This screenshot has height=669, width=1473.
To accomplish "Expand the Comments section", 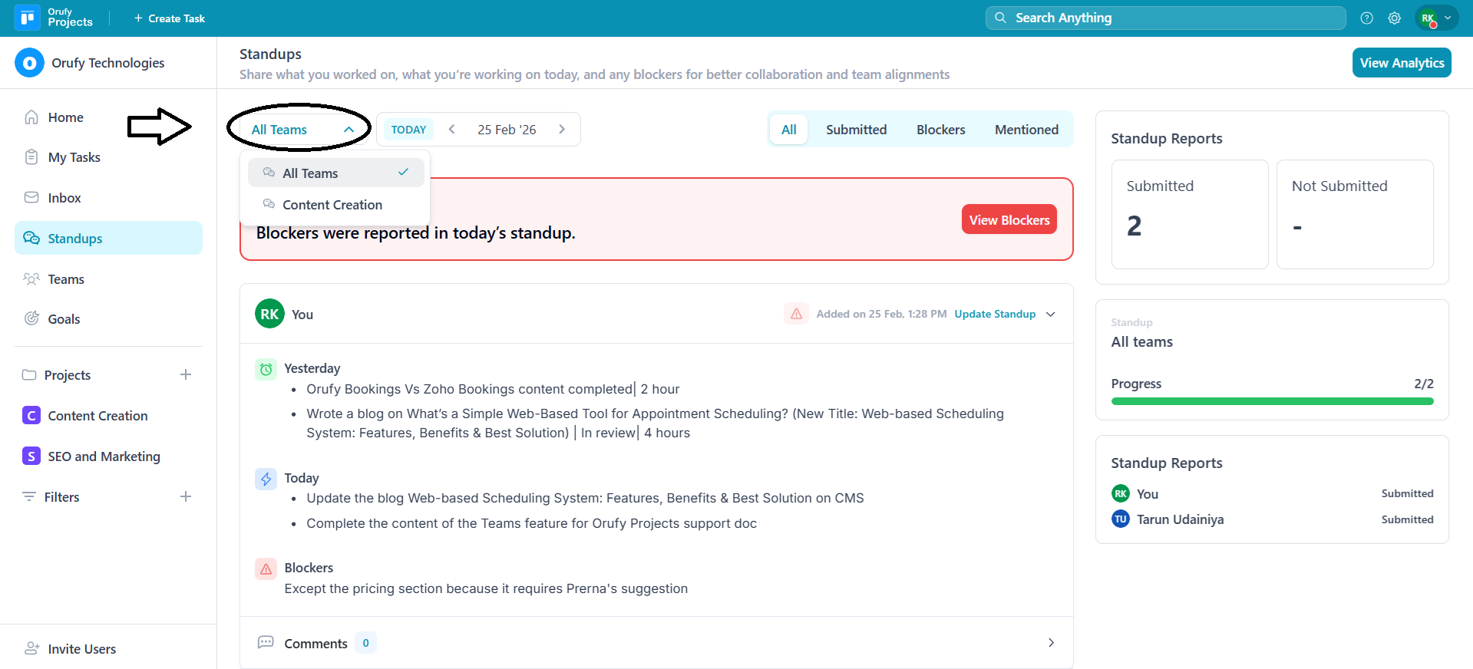I will click(x=1051, y=643).
